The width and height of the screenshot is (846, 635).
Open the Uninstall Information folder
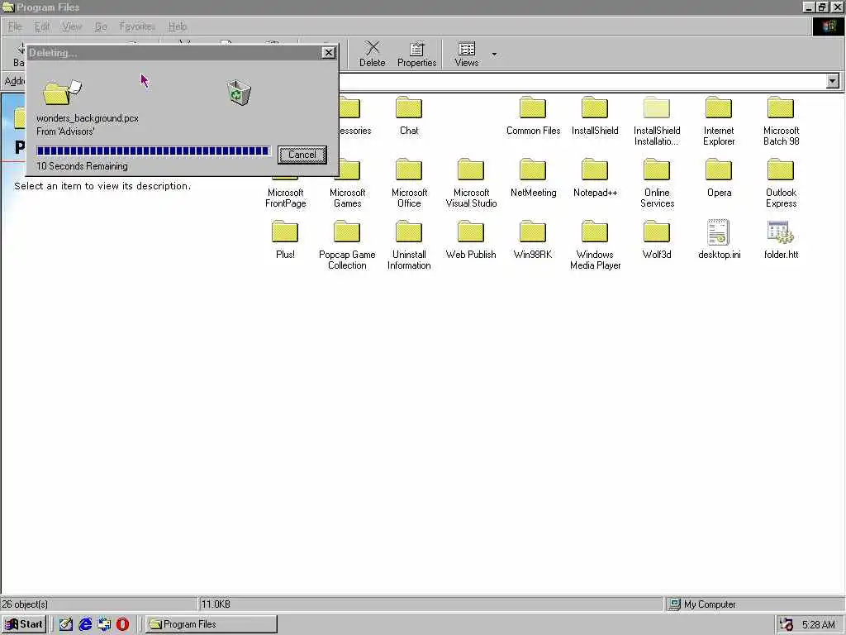coord(409,245)
